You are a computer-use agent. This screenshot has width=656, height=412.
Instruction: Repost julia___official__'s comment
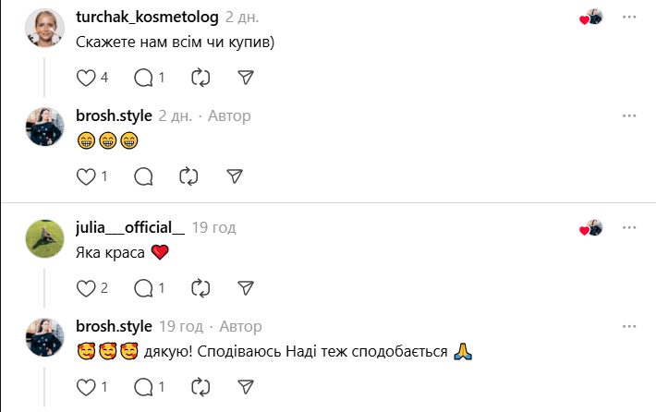200,288
